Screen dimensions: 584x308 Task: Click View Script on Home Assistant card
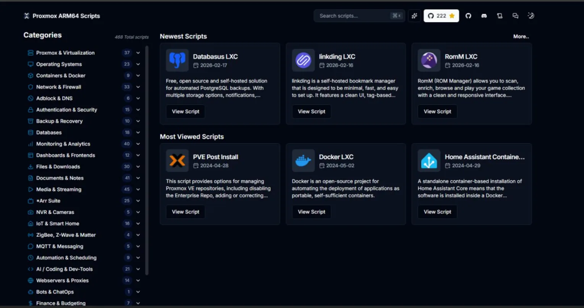[x=437, y=212]
